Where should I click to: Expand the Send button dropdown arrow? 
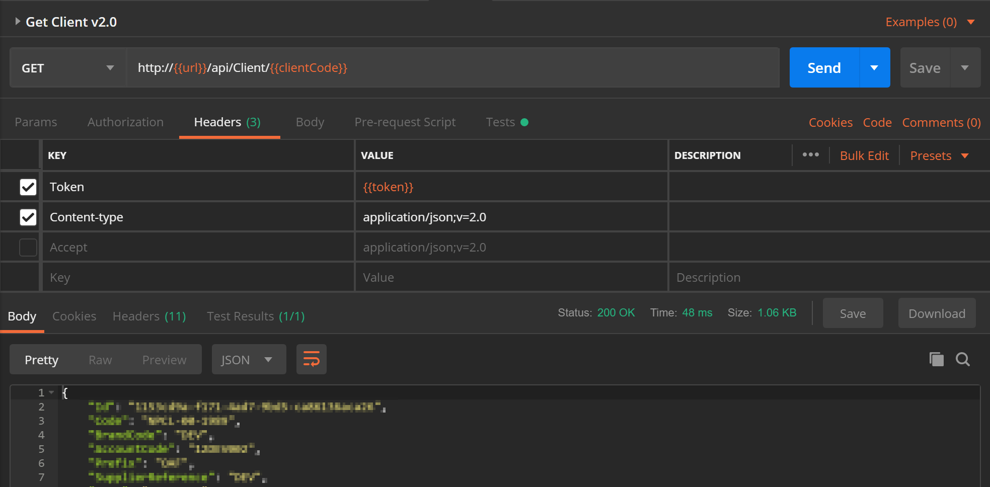point(874,68)
